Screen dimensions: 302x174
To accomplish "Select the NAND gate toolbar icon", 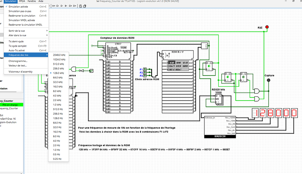I will coord(70,6).
